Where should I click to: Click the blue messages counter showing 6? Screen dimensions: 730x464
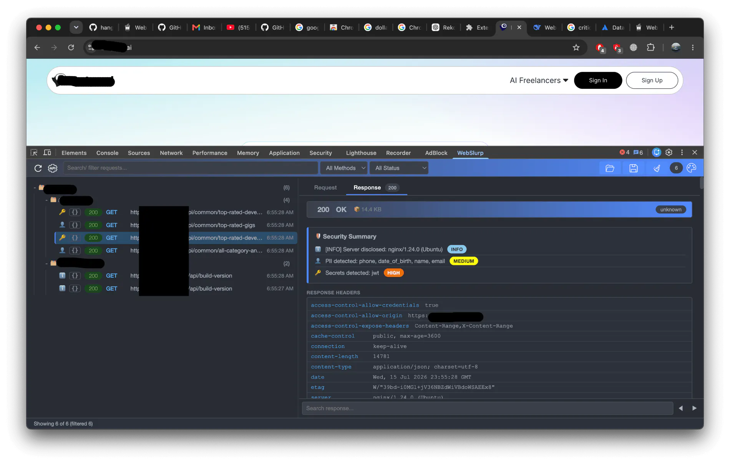638,152
